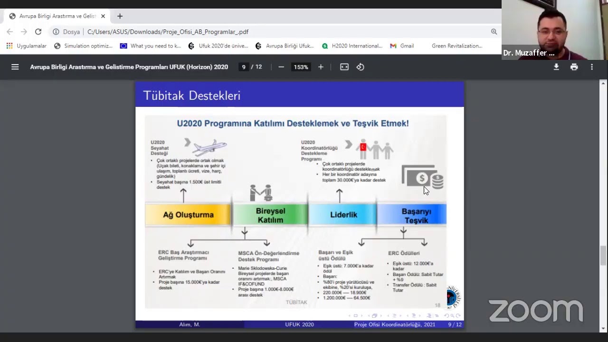Open H2020 International... bookmark
The height and width of the screenshot is (342, 608).
tap(352, 46)
